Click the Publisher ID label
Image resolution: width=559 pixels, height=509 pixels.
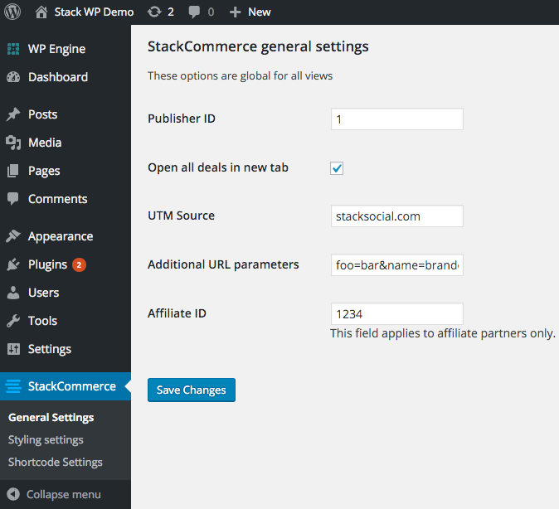182,119
